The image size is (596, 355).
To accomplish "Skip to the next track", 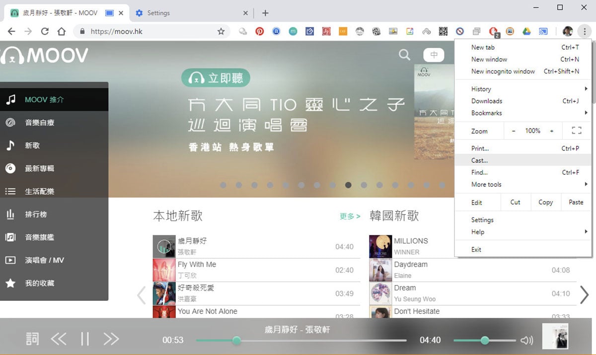I will click(111, 339).
